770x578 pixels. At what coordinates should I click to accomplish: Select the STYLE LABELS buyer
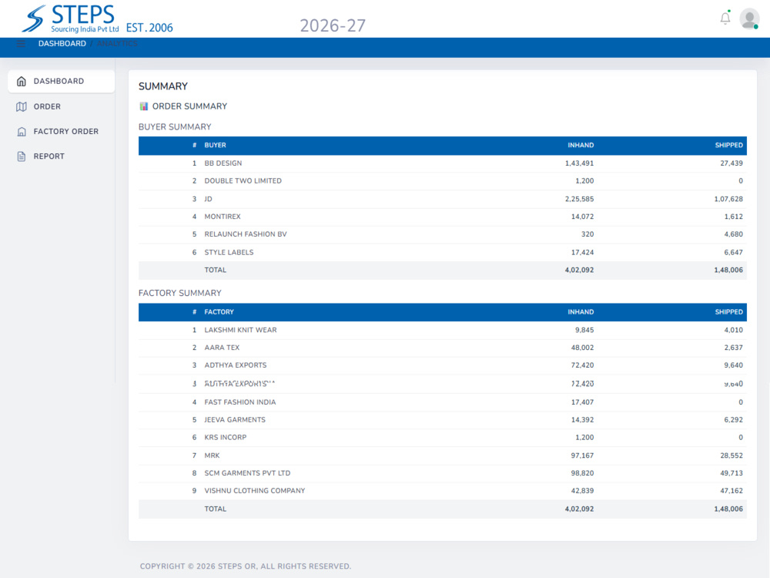(x=443, y=252)
